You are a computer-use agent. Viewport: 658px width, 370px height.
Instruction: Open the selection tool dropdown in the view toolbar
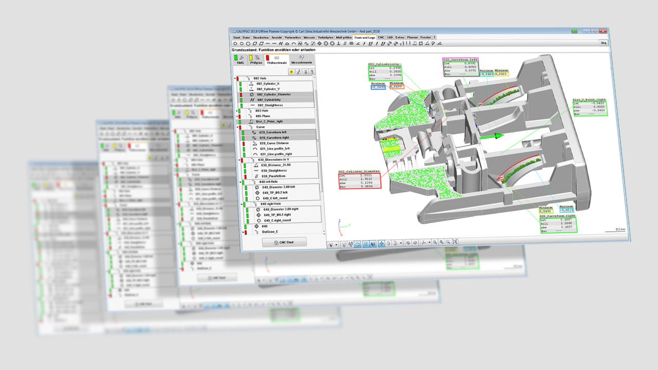click(x=336, y=244)
